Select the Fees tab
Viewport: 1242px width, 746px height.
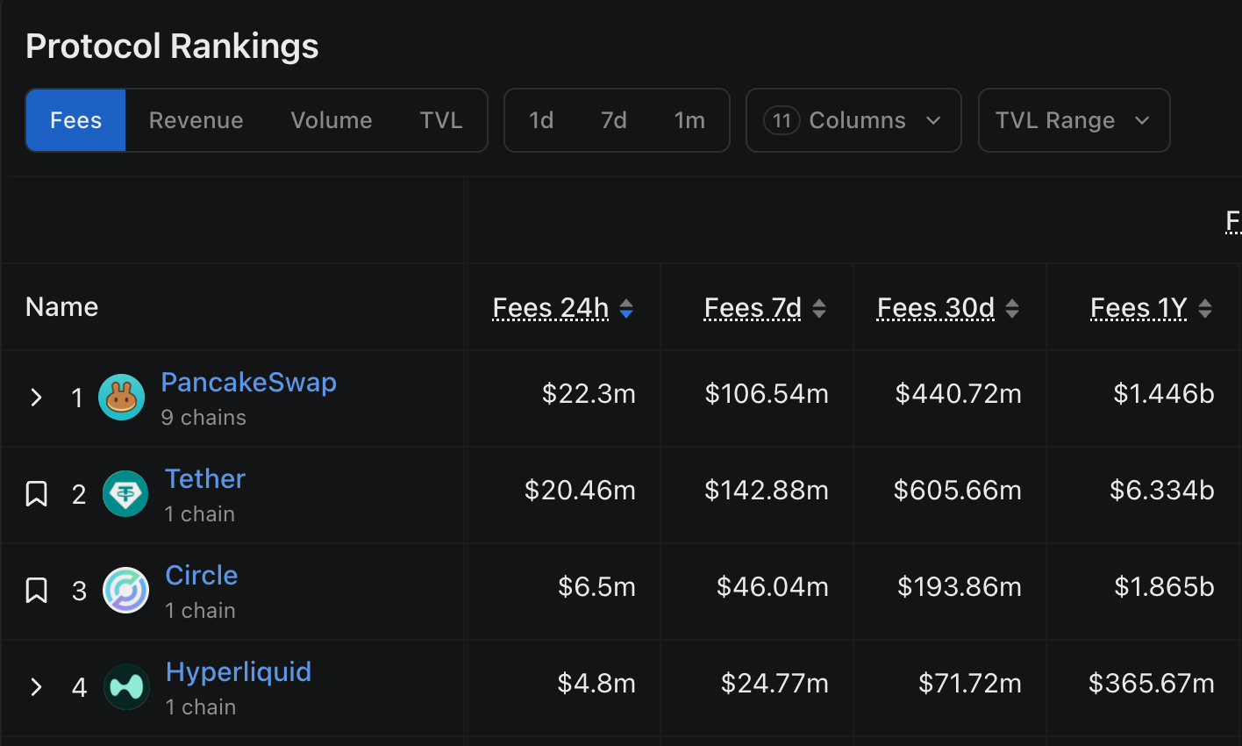click(x=75, y=120)
